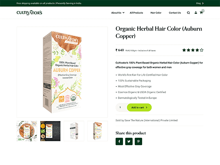View the shopping cart icon
220x165 pixels.
[x=201, y=13]
